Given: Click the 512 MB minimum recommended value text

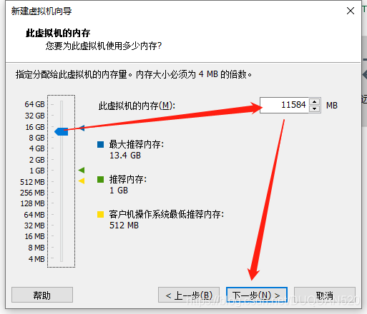Looking at the screenshot, I should (124, 226).
